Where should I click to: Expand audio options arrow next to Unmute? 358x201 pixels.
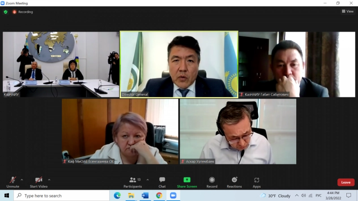[x=21, y=180]
